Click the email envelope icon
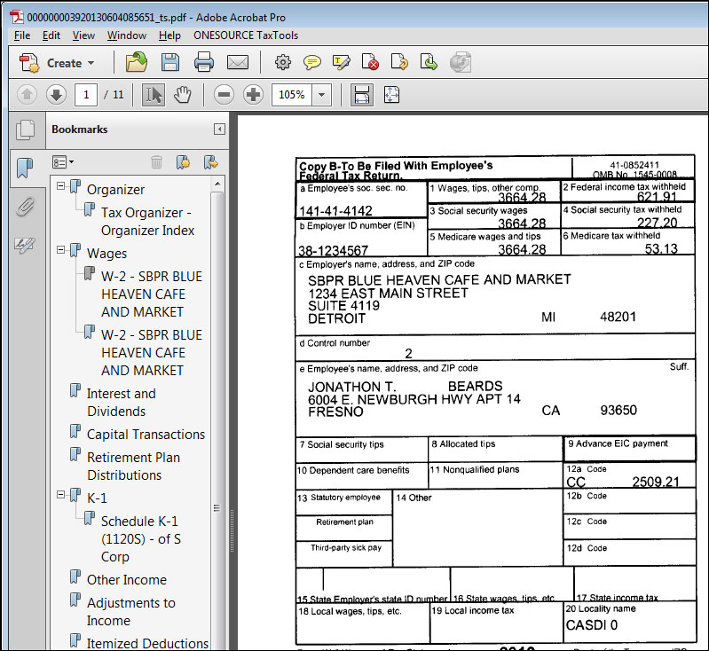 pyautogui.click(x=237, y=62)
